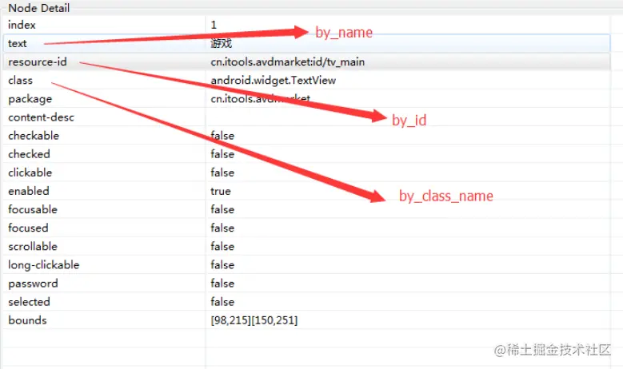Viewport: 623px width, 369px height.
Task: Click the 'cn.itools.avdmarket:id/tv_main' value
Action: click(288, 61)
